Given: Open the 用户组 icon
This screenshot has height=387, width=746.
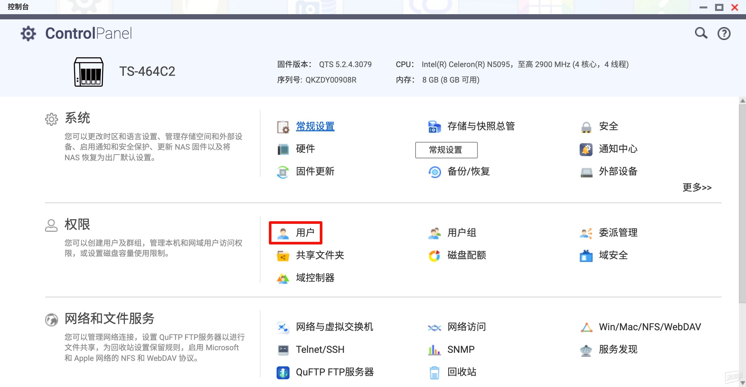Looking at the screenshot, I should point(434,233).
